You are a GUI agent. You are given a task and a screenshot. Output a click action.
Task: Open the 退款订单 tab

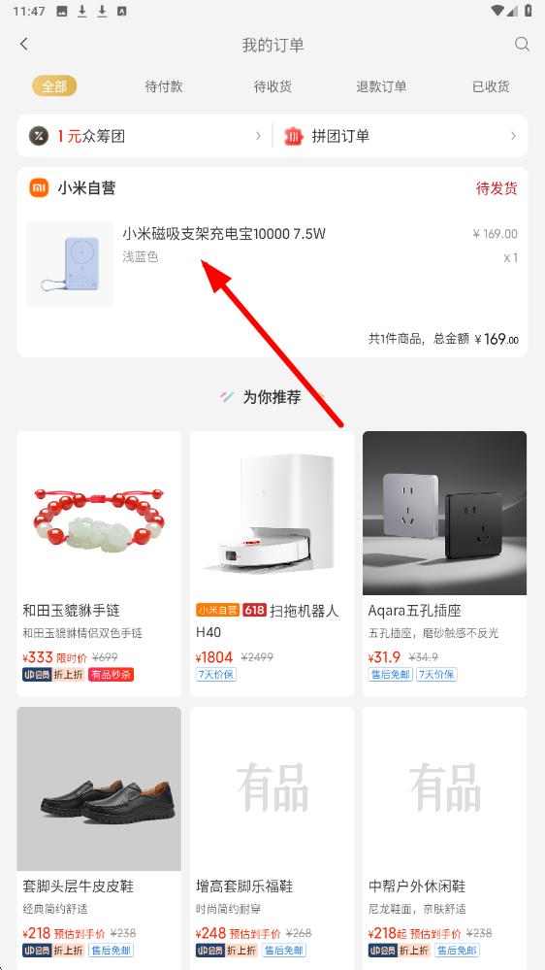tap(381, 86)
